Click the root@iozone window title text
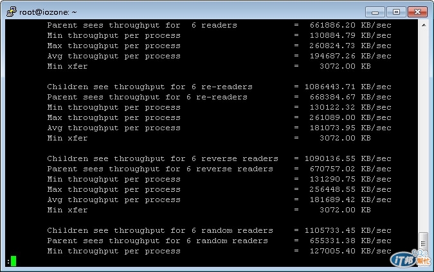 [48, 12]
